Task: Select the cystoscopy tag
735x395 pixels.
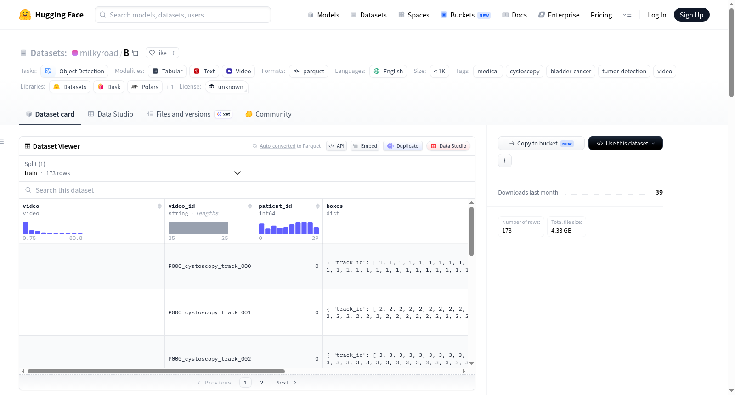Action: [x=525, y=71]
